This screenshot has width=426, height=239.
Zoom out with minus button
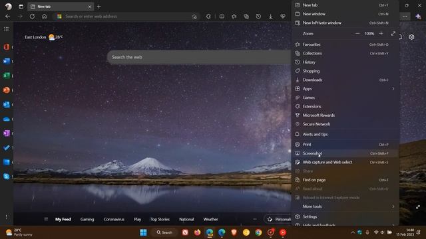click(x=357, y=34)
